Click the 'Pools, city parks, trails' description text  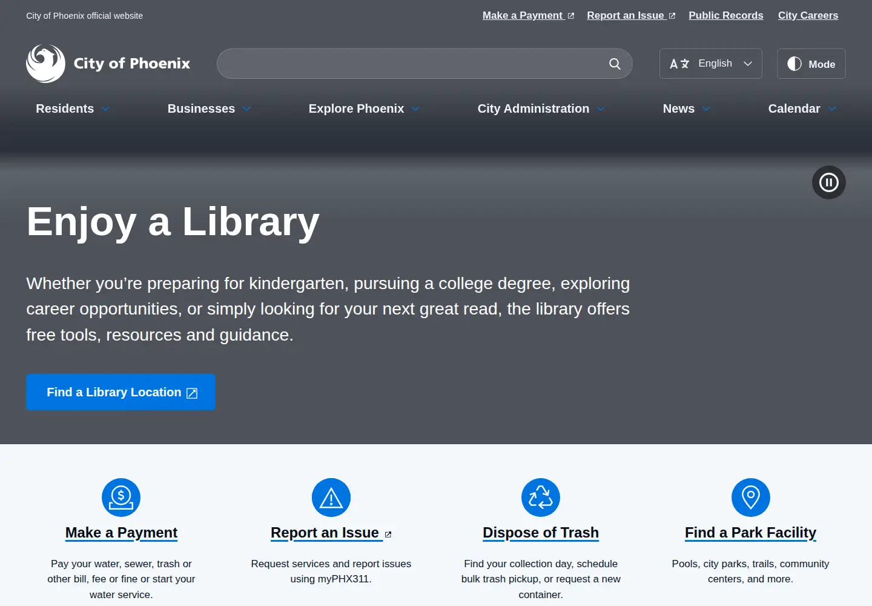751,571
